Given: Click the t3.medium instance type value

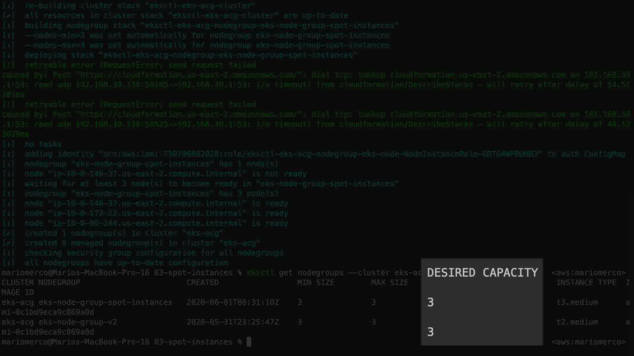Looking at the screenshot, I should [x=577, y=302].
